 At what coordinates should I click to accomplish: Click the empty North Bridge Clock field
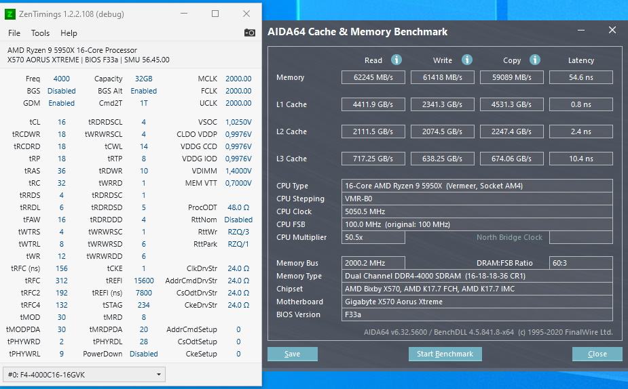581,237
